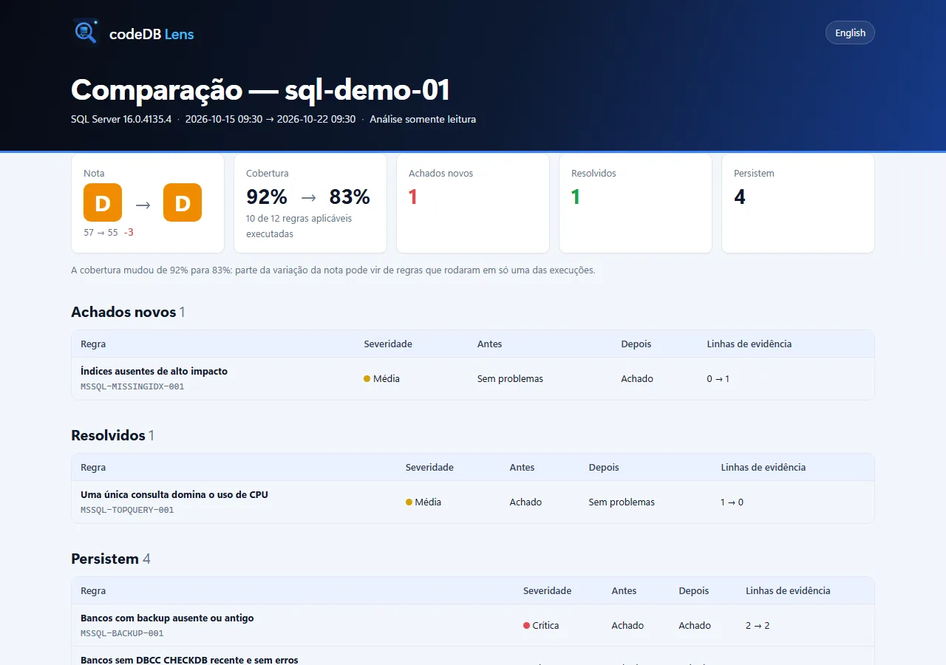Click the red count in Achados novos card
This screenshot has height=665, width=946.
413,197
